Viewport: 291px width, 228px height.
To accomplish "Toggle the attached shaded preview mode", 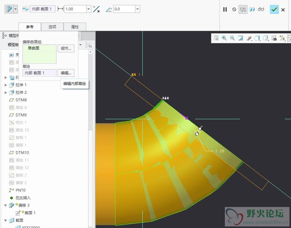I will tap(252, 9).
